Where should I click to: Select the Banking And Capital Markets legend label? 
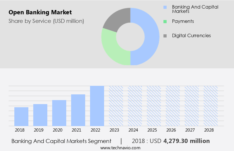195,9
